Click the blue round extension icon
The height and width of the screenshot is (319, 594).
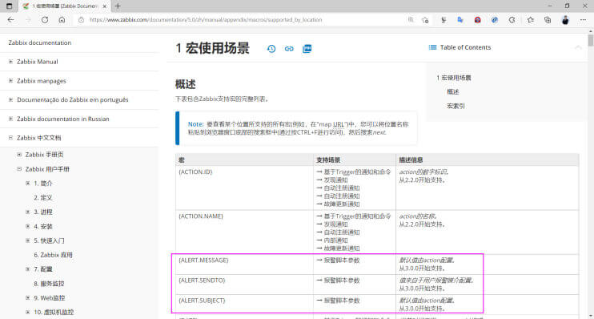point(495,20)
